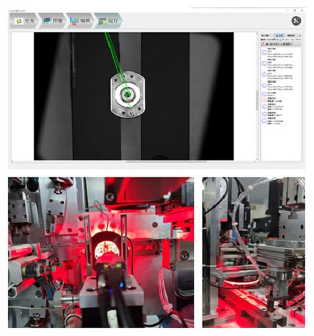314x336 pixels.
Task: Open the 编辑 (Edit) step tab
Action: coord(80,21)
